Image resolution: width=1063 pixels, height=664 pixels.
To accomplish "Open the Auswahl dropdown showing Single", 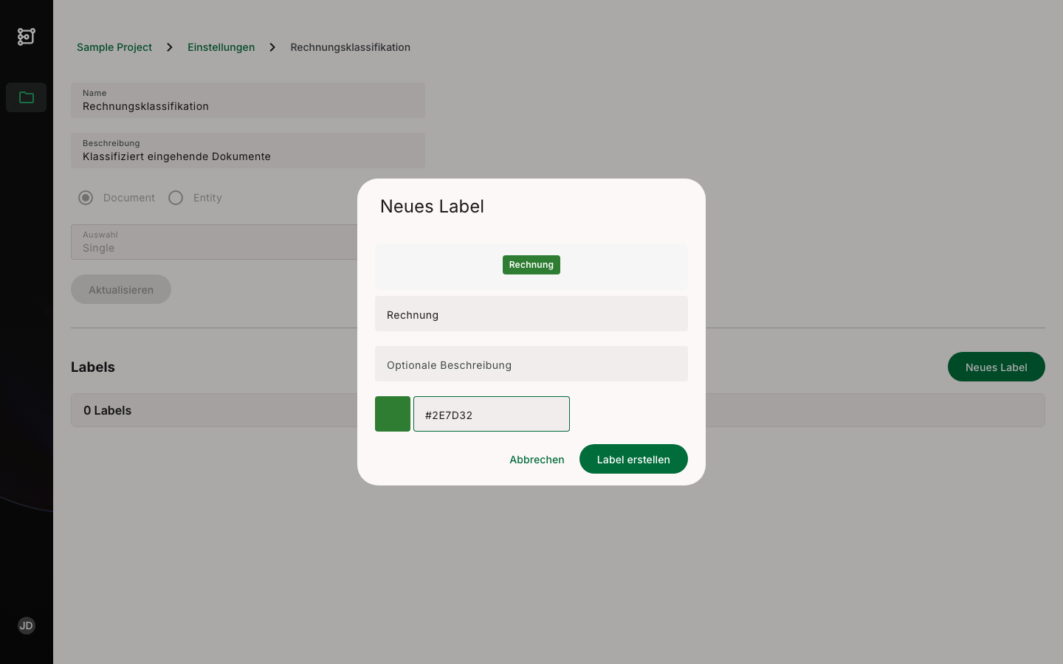I will (x=215, y=242).
